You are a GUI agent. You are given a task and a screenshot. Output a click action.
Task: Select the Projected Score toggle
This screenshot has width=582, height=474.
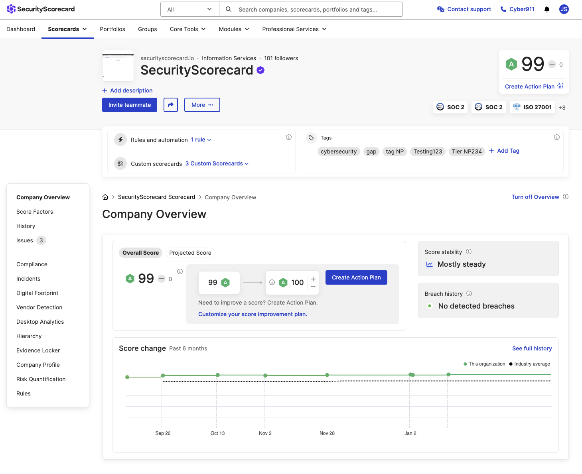click(190, 253)
